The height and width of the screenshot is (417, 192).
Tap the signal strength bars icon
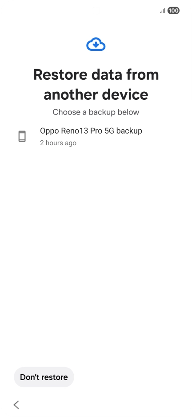pos(163,11)
